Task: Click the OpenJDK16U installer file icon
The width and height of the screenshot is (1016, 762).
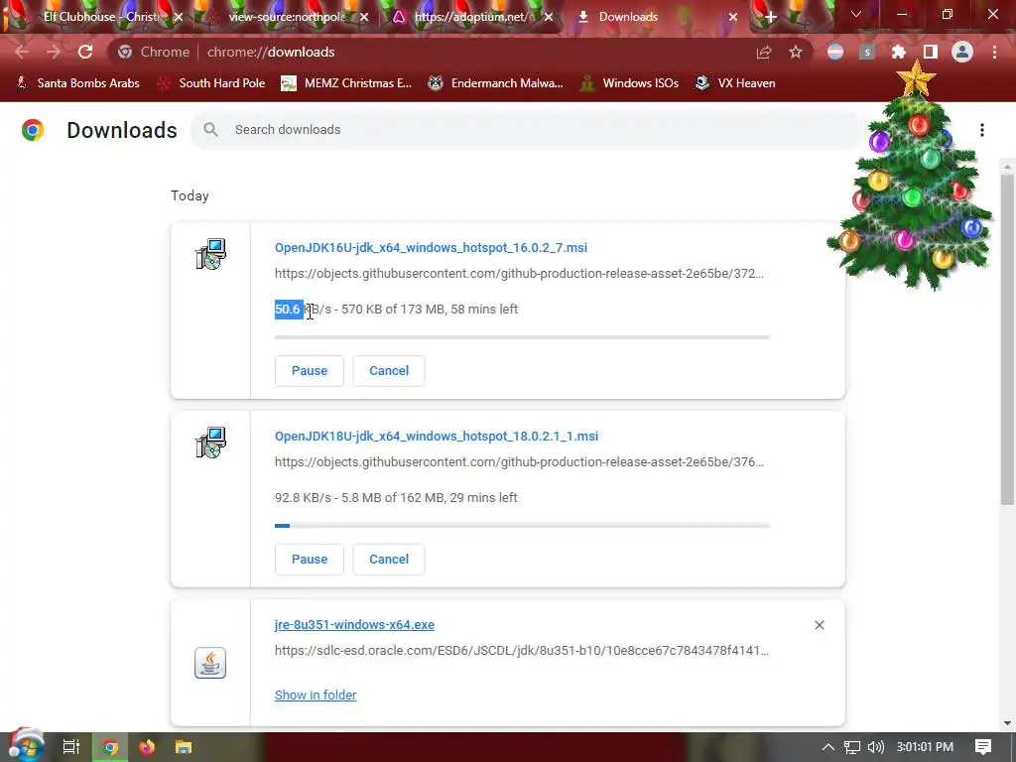Action: point(210,253)
